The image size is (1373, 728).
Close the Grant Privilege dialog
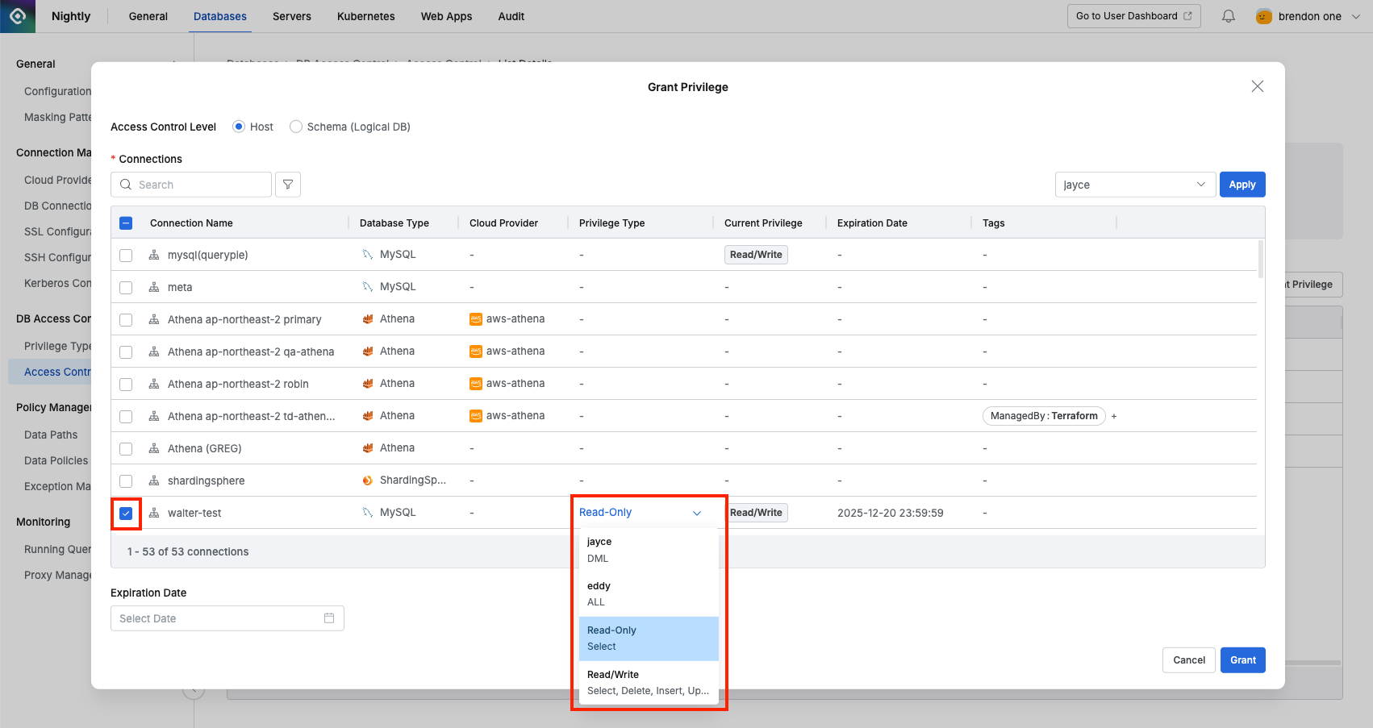1257,86
